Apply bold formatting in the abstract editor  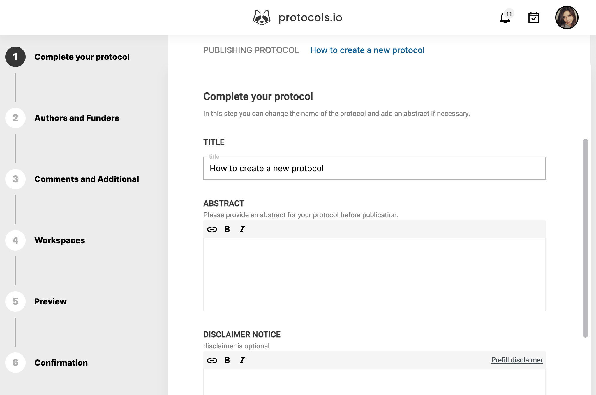[x=227, y=229]
